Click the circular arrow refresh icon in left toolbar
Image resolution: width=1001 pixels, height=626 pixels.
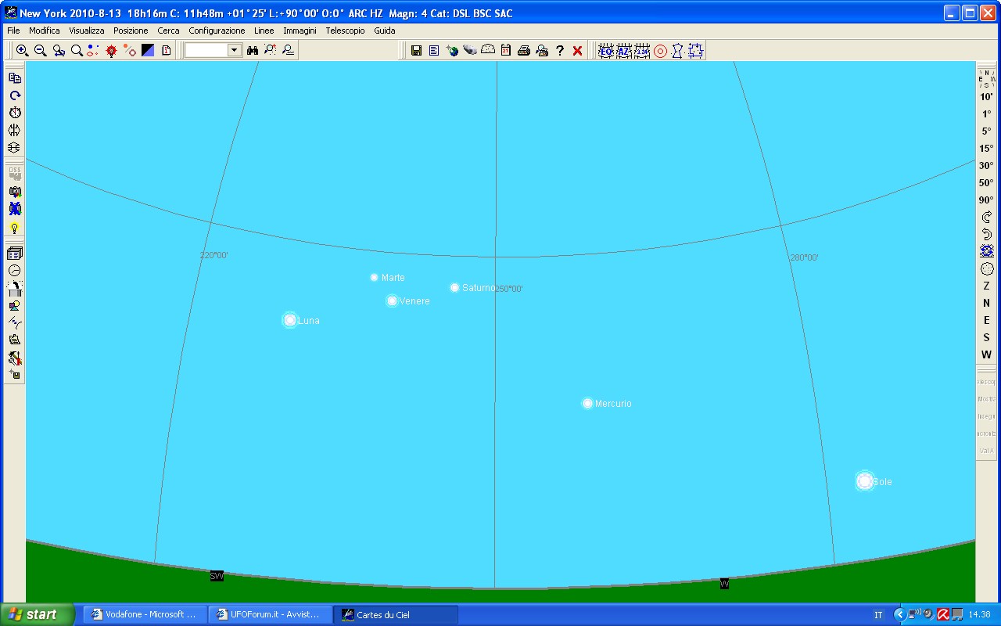pos(15,95)
